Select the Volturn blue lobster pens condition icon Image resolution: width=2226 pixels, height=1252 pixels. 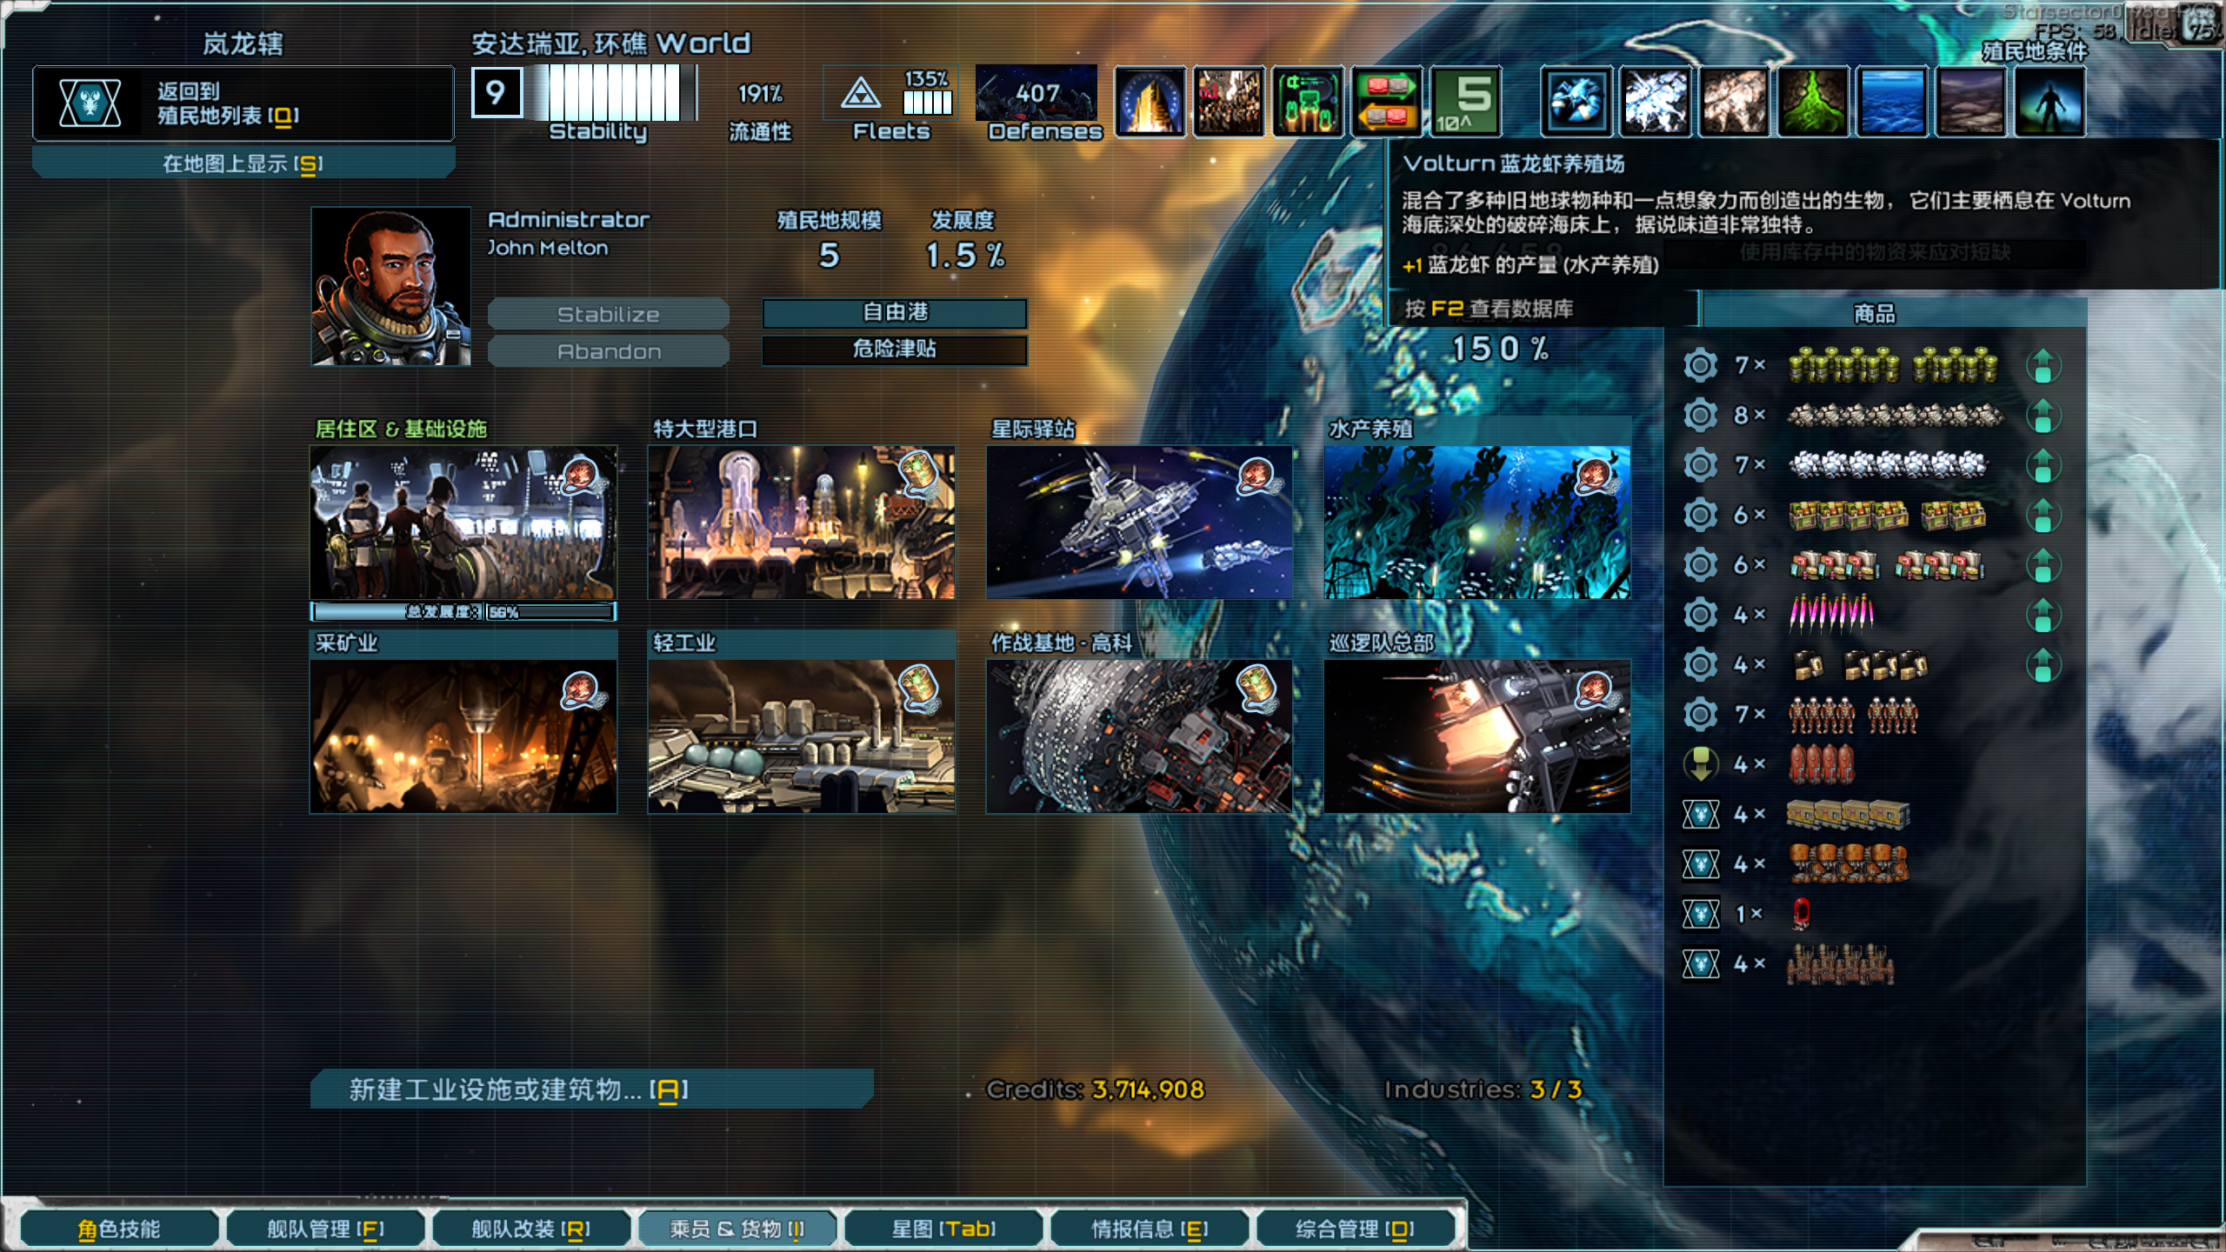coord(1576,100)
